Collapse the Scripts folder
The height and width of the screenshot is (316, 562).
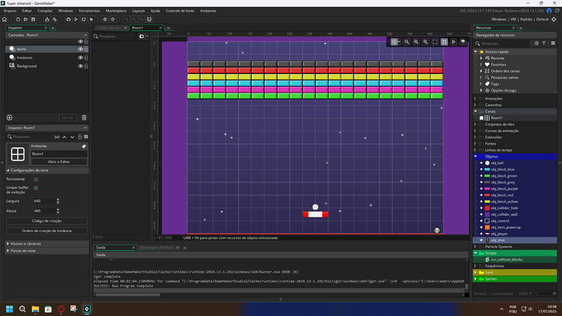tap(476, 253)
